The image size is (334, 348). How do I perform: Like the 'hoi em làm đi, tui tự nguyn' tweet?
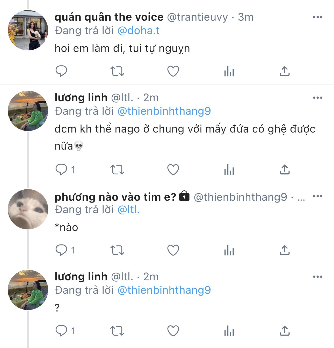[173, 71]
